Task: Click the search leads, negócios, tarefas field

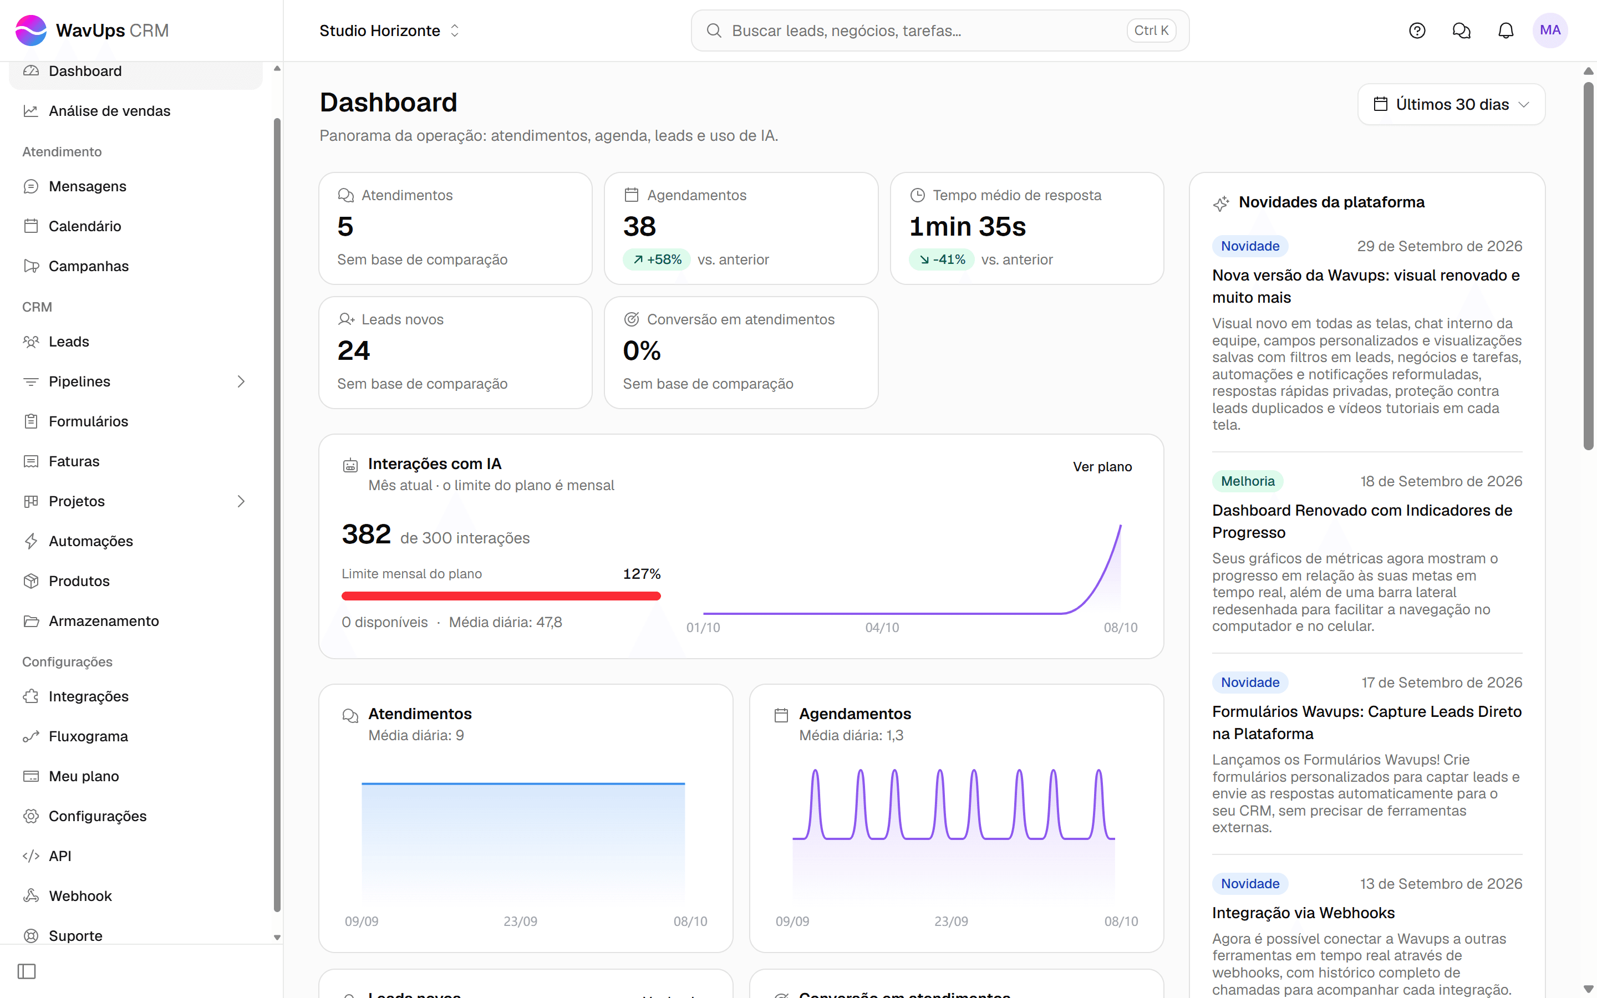Action: 940,30
